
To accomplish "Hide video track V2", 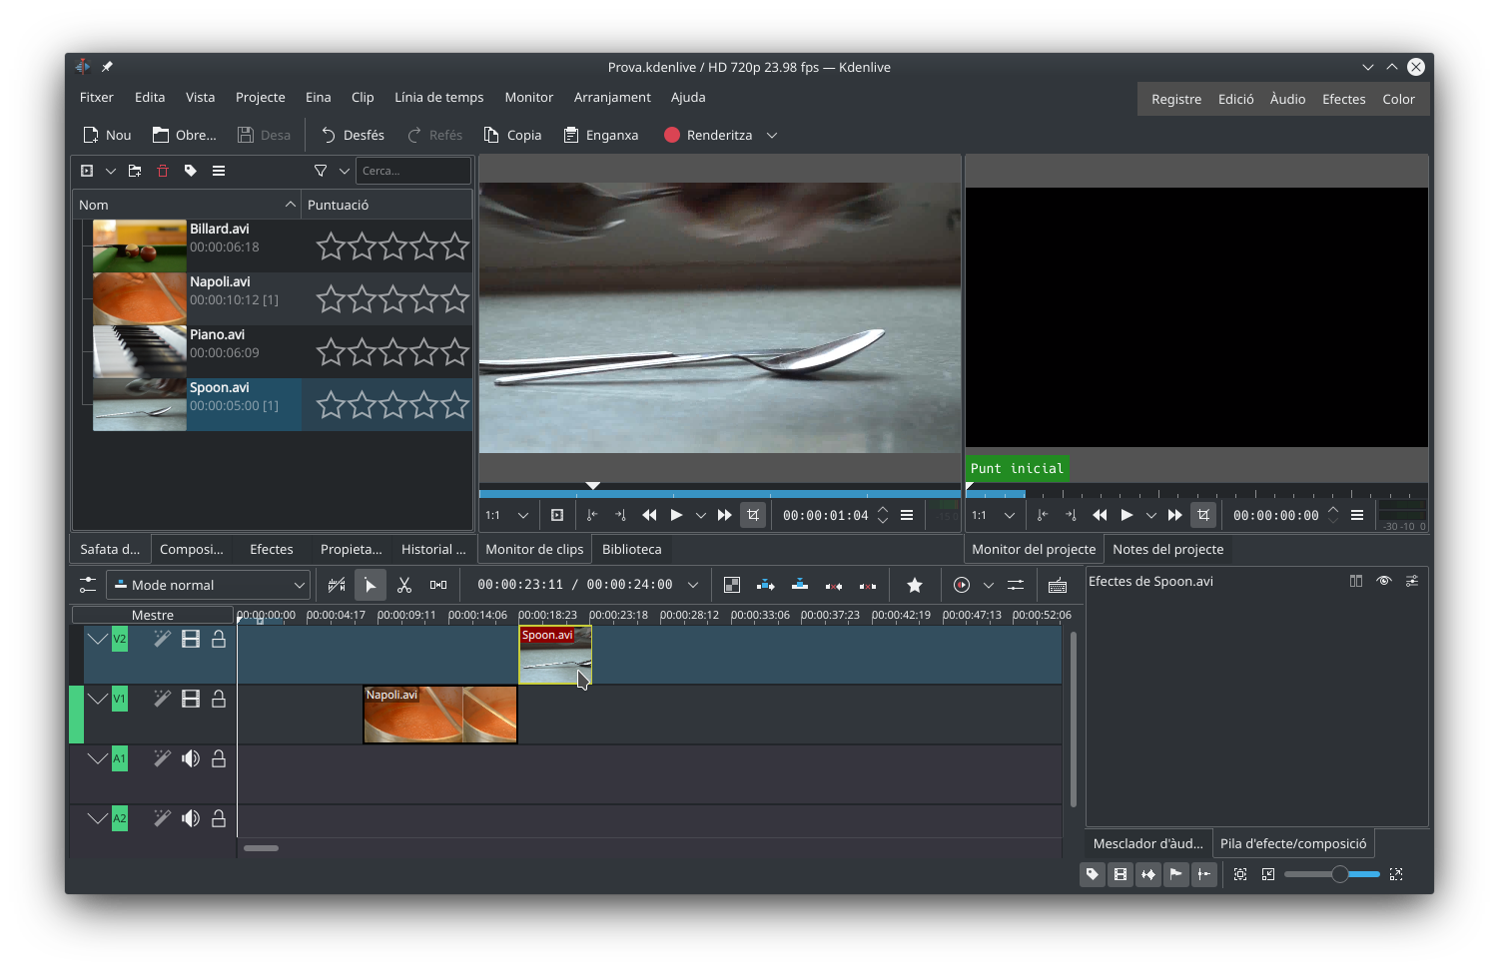I will tap(191, 639).
